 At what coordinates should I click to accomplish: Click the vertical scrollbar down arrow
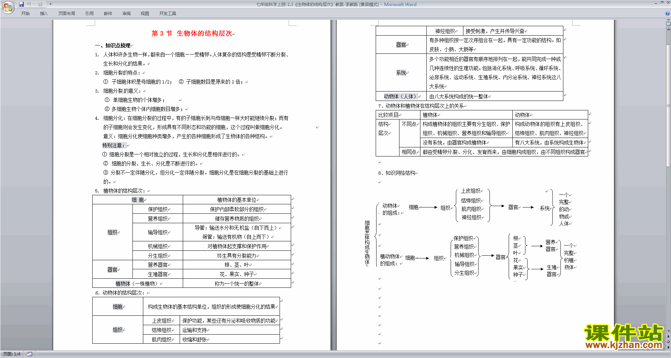[669, 331]
